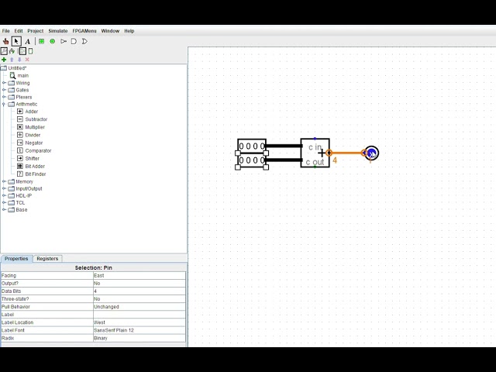Open the Help menu
Viewport: 496px width, 372px height.
pyautogui.click(x=129, y=31)
